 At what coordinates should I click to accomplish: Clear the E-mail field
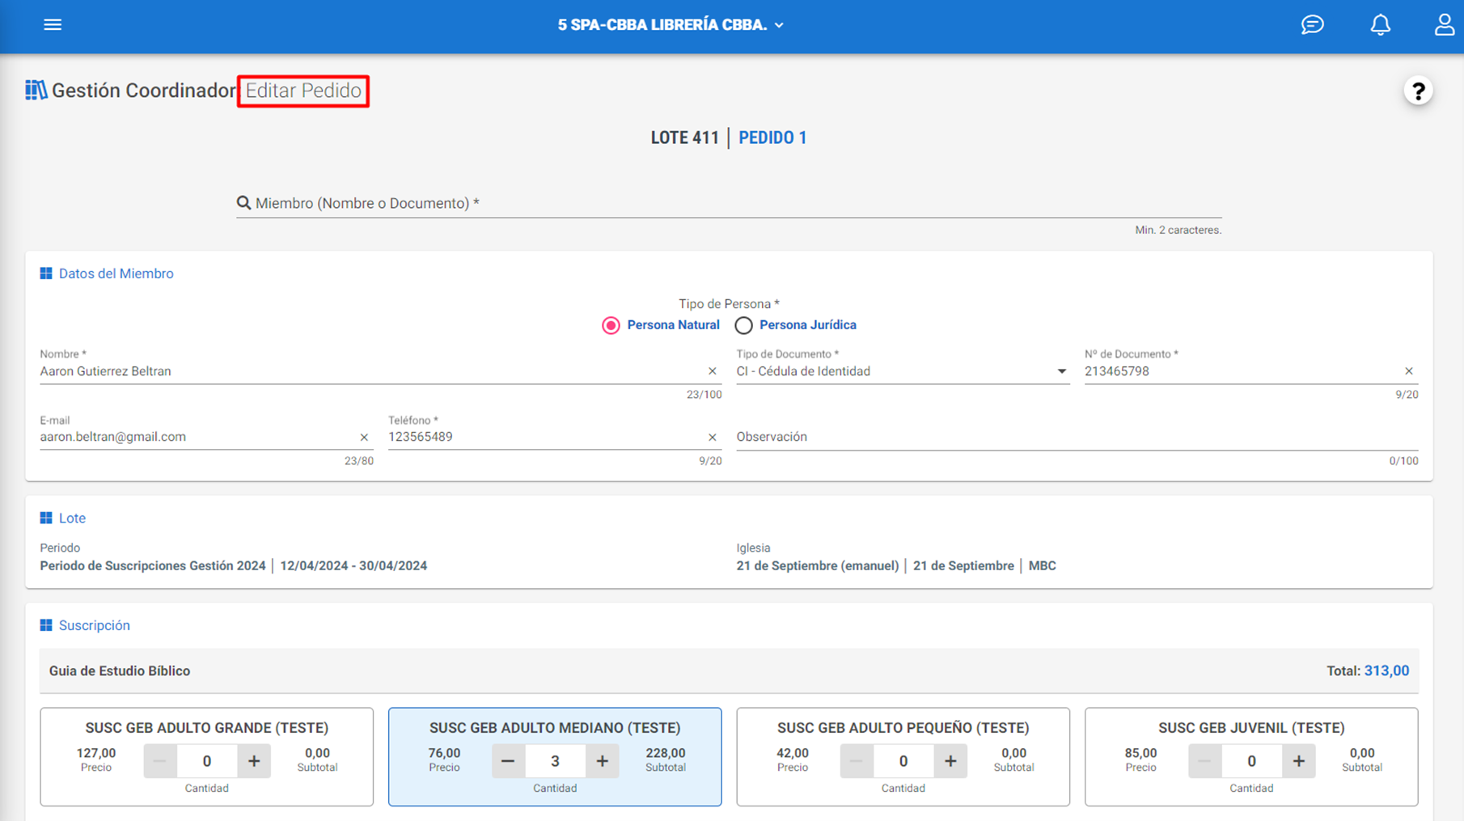[364, 438]
